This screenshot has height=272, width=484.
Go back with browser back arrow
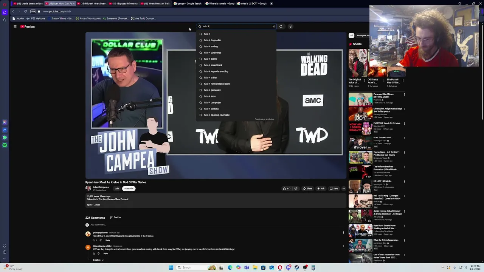[13, 11]
